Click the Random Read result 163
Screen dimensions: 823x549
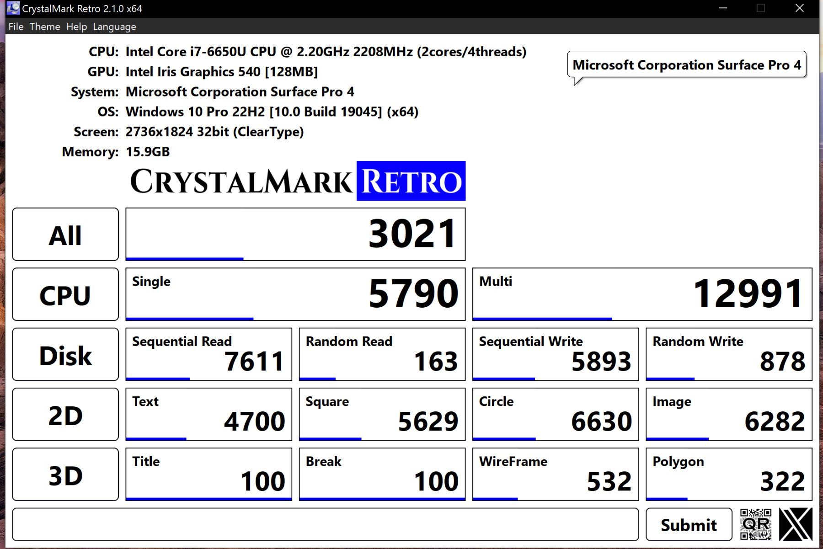[x=382, y=354]
